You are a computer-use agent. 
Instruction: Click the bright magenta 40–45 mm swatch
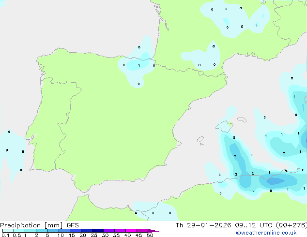[131, 231]
